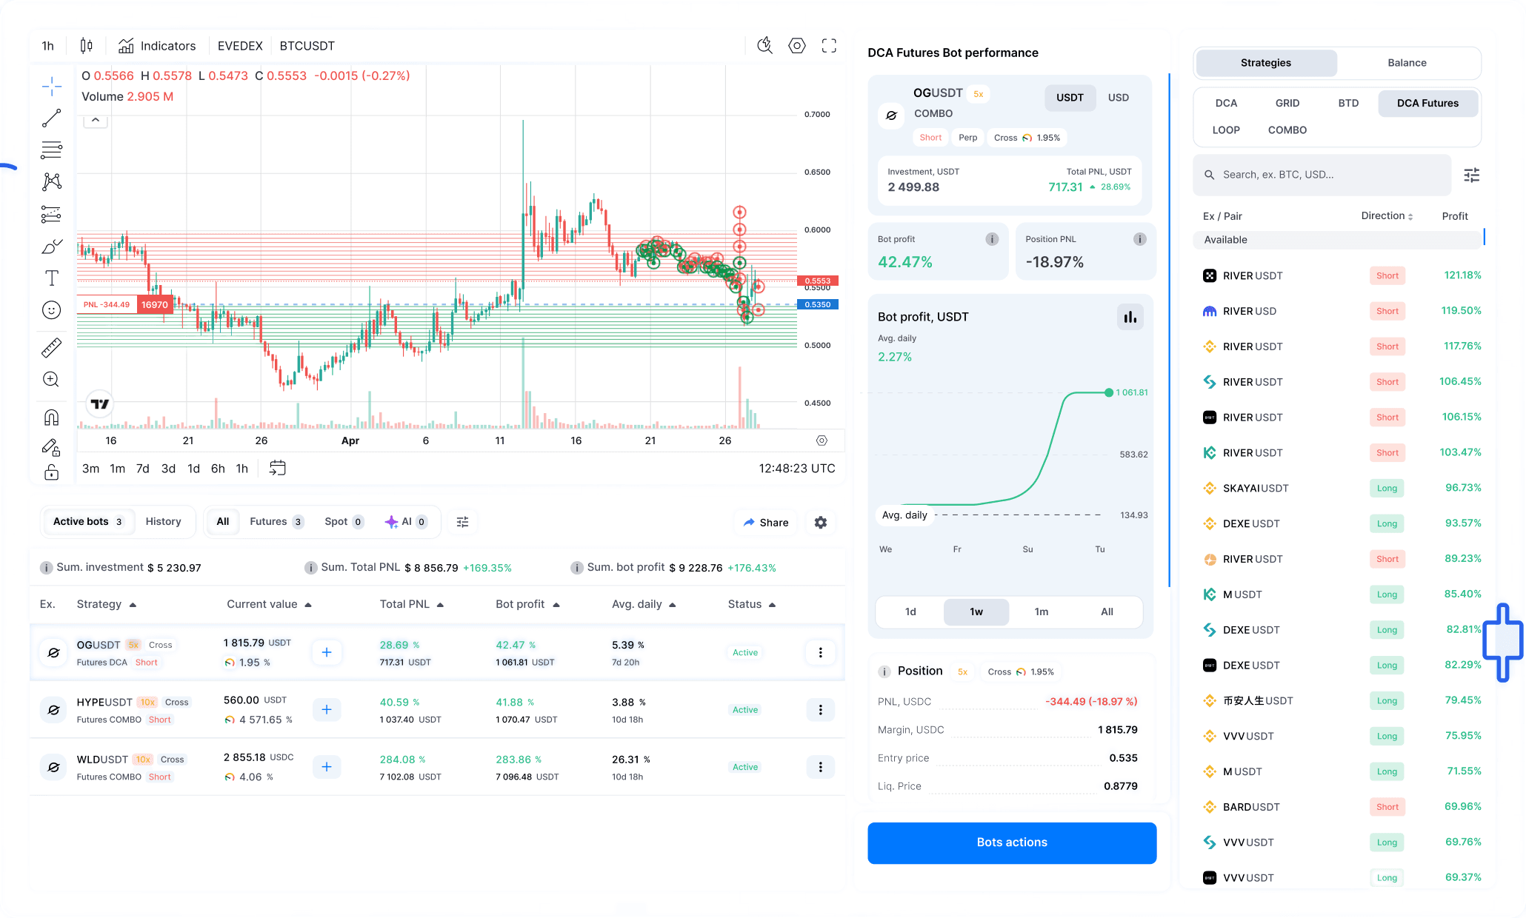Filter bots by Futures
Screen dimensions: 1526x918
(x=276, y=522)
